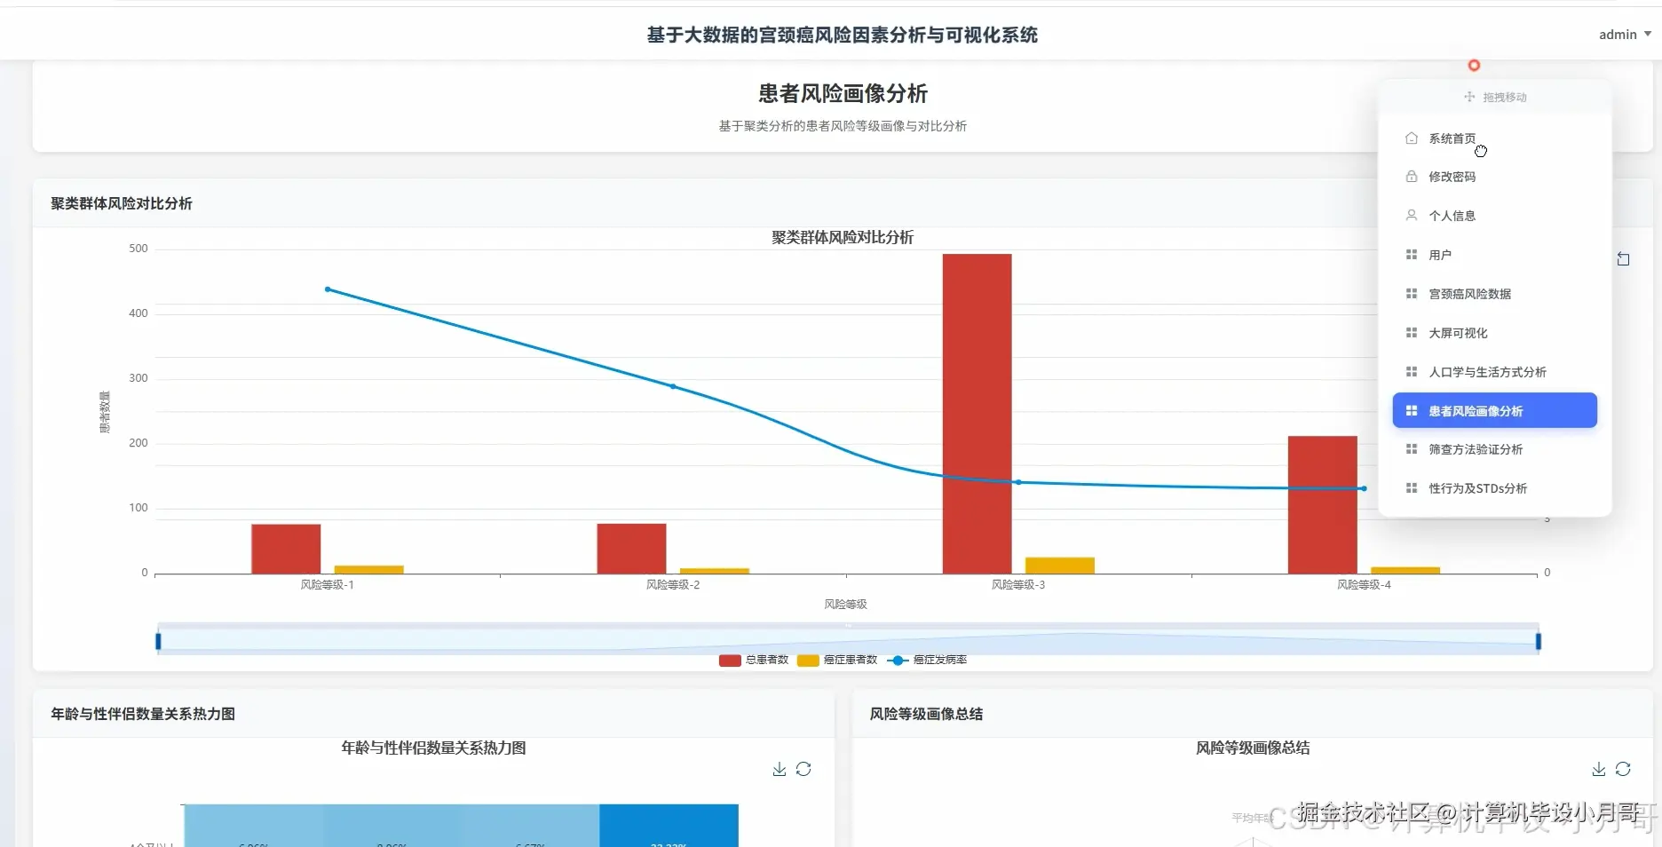Navigate to 性行为及STDs分析
This screenshot has width=1662, height=847.
(1494, 488)
